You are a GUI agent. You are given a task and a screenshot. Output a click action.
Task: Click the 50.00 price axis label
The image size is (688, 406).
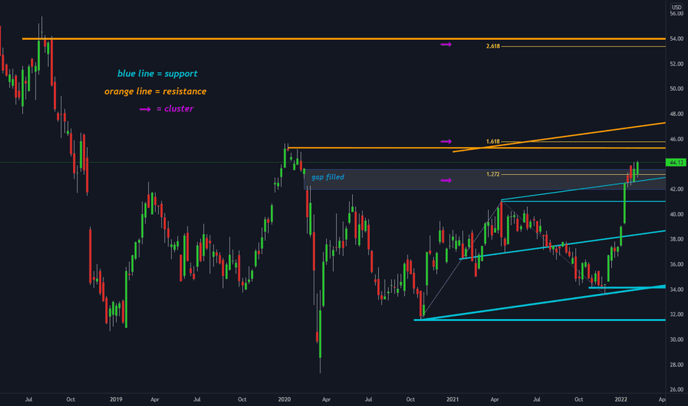[x=676, y=89]
